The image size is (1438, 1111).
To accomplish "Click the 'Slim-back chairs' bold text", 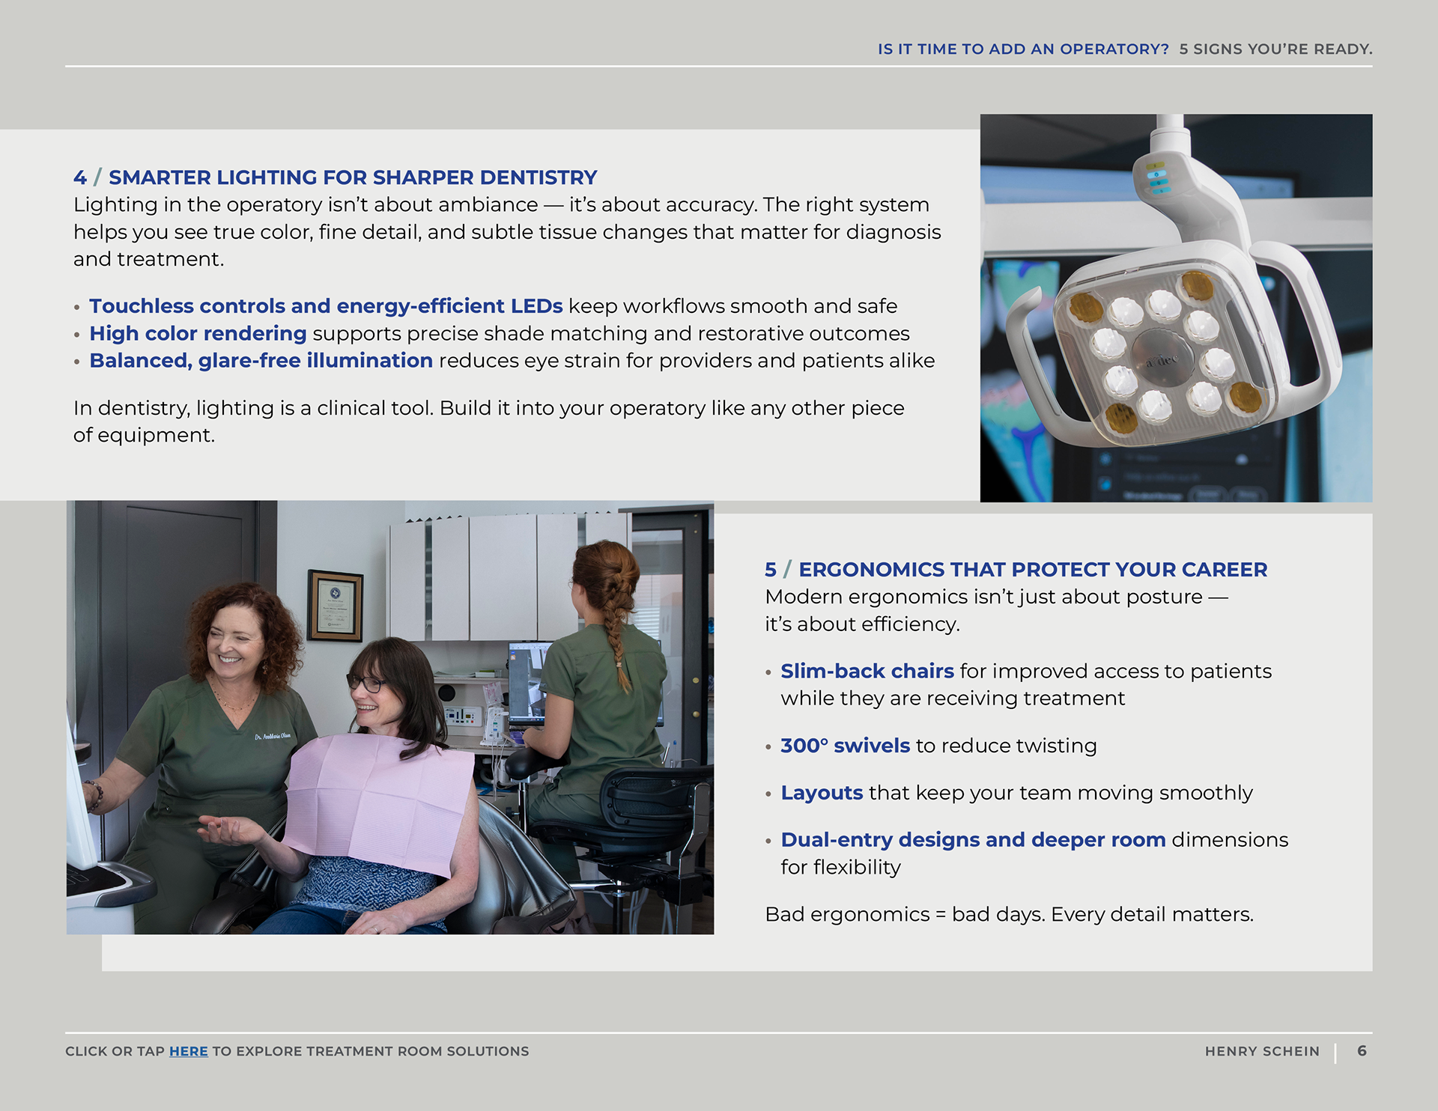I will point(867,672).
